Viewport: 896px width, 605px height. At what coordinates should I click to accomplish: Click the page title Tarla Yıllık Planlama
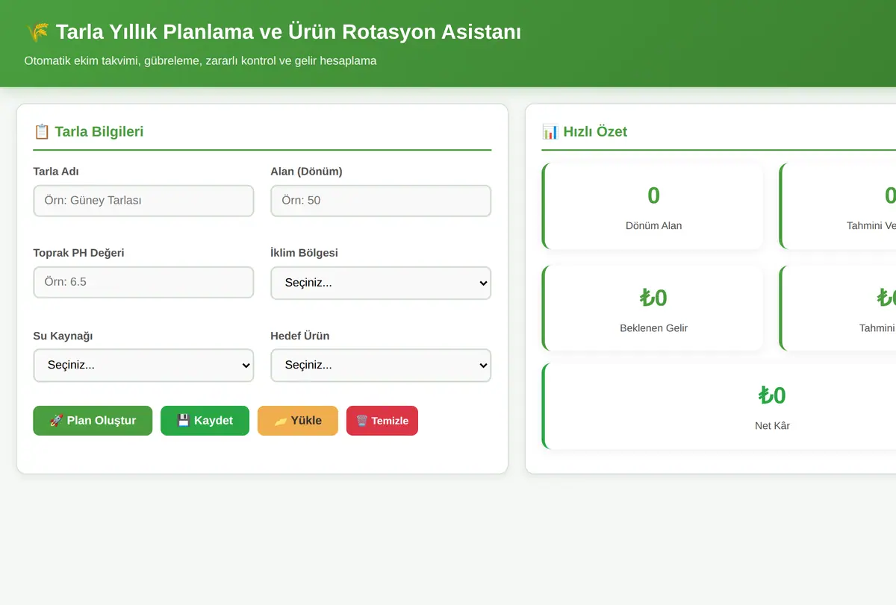(x=288, y=32)
